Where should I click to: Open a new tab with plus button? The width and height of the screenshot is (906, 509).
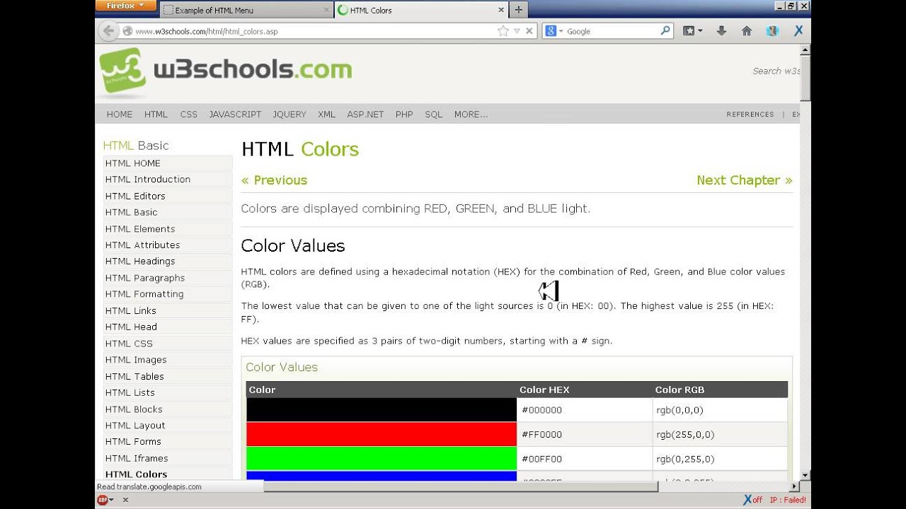pyautogui.click(x=519, y=10)
